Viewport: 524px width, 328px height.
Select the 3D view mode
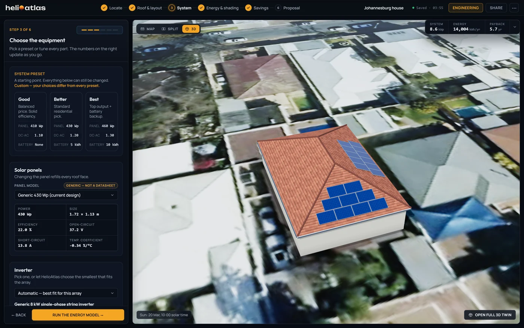coord(191,29)
